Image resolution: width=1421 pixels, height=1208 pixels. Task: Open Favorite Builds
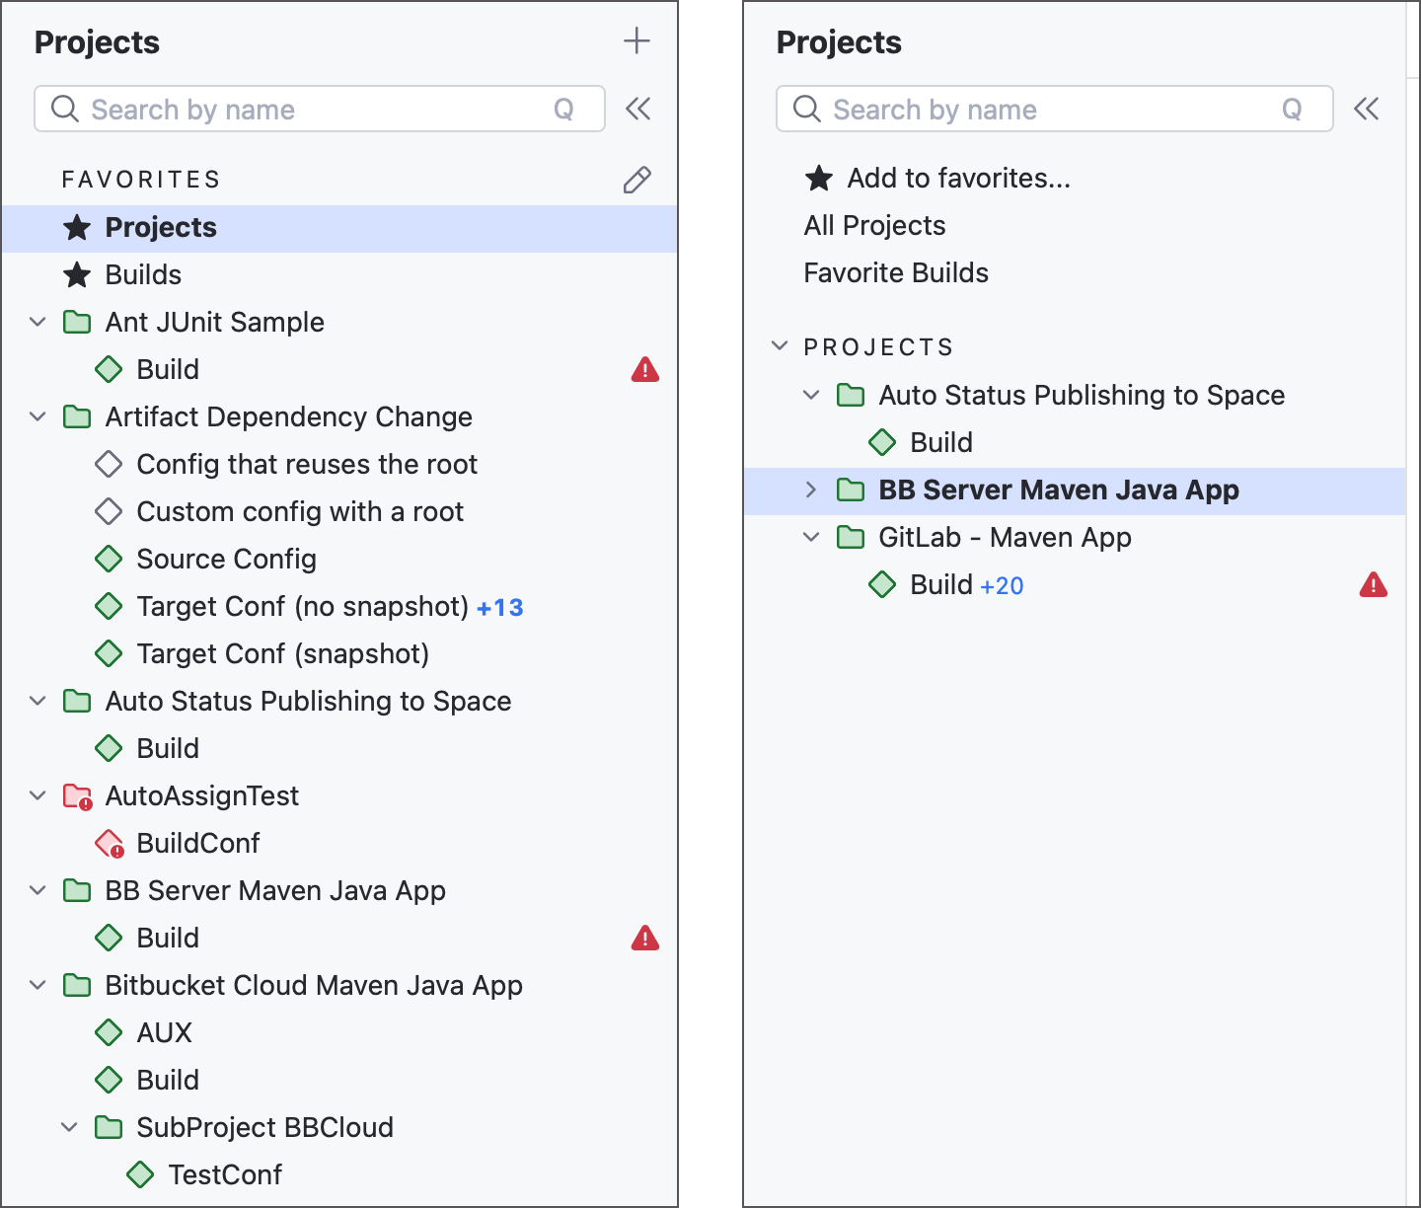click(896, 272)
